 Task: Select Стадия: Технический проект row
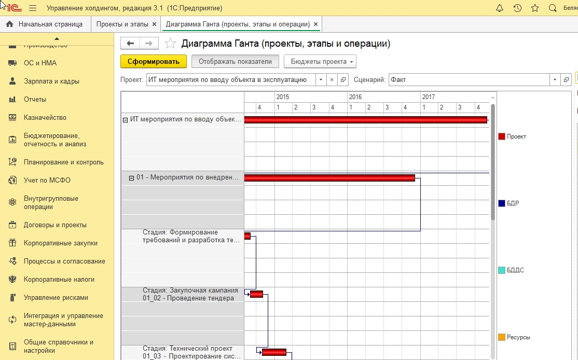[183, 352]
